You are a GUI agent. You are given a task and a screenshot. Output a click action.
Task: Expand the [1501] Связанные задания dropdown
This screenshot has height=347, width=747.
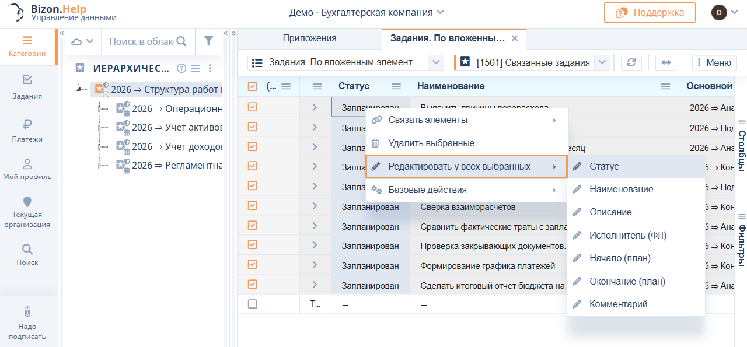[x=603, y=62]
